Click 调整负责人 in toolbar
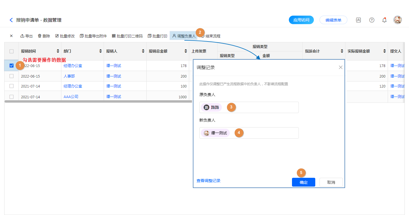This screenshot has width=409, height=215. (183, 36)
